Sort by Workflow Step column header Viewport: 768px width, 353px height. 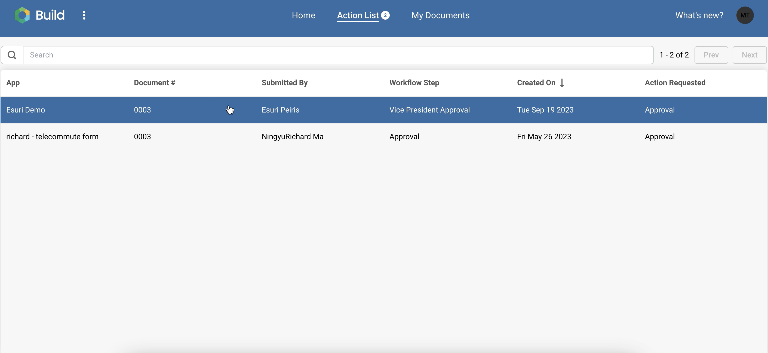(414, 83)
